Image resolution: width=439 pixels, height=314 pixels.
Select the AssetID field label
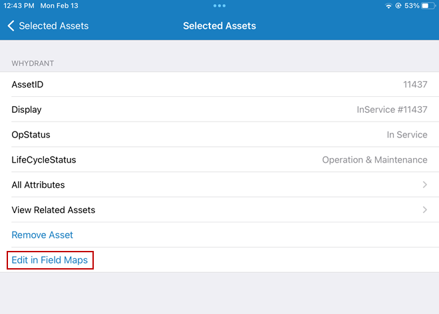tap(27, 84)
